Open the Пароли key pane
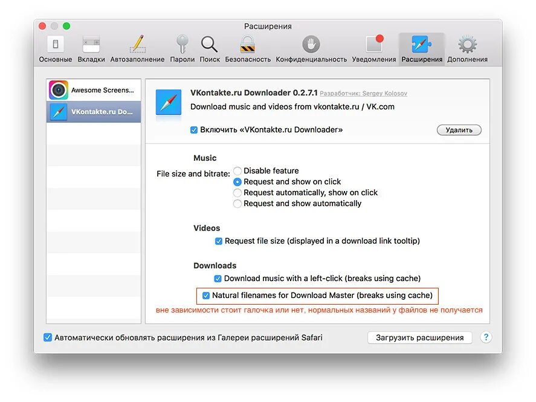The height and width of the screenshot is (402, 536). point(182,49)
